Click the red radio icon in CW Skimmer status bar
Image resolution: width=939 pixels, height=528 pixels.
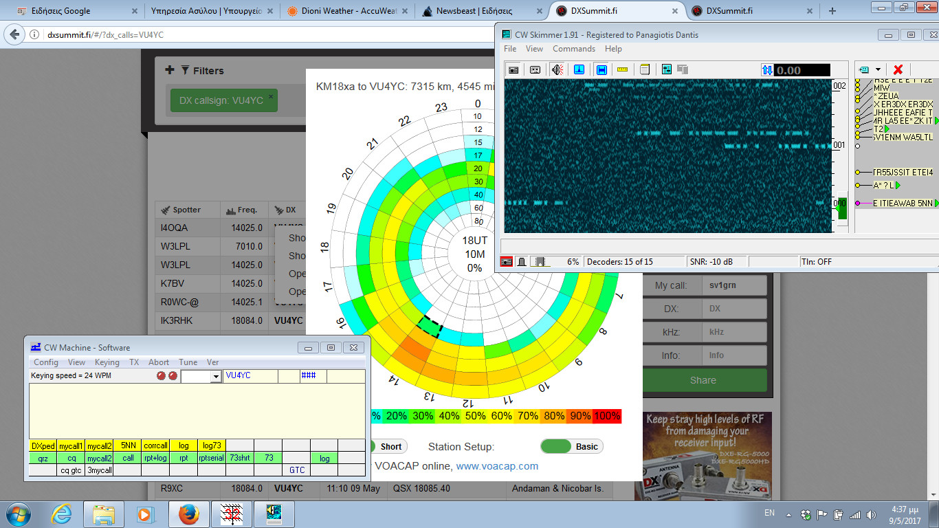(507, 261)
